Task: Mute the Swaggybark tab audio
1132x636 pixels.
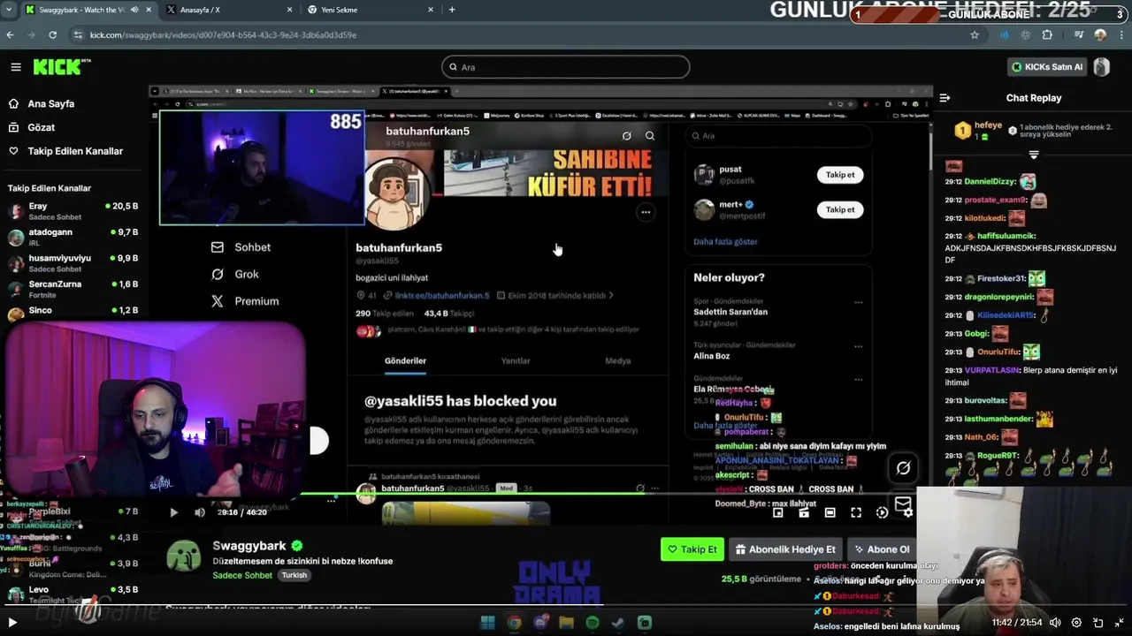Action: tap(134, 10)
